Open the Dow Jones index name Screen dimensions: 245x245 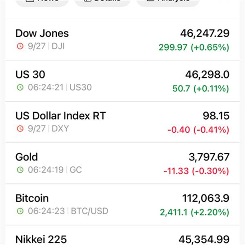pyautogui.click(x=42, y=33)
